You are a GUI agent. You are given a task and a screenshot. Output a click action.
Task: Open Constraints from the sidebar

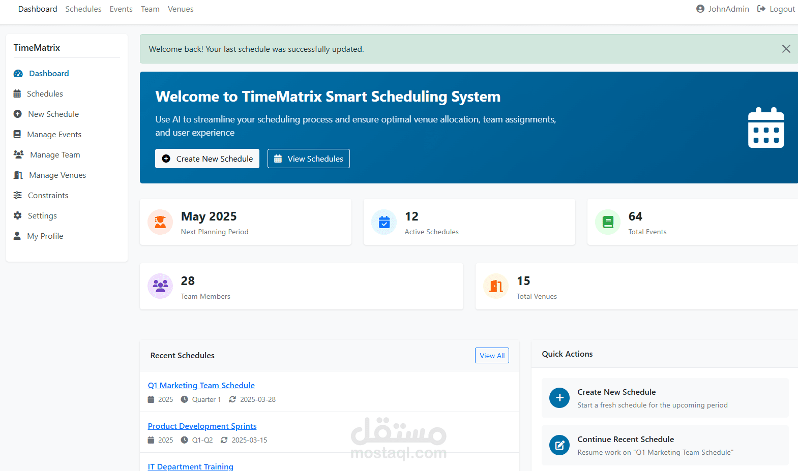(48, 195)
